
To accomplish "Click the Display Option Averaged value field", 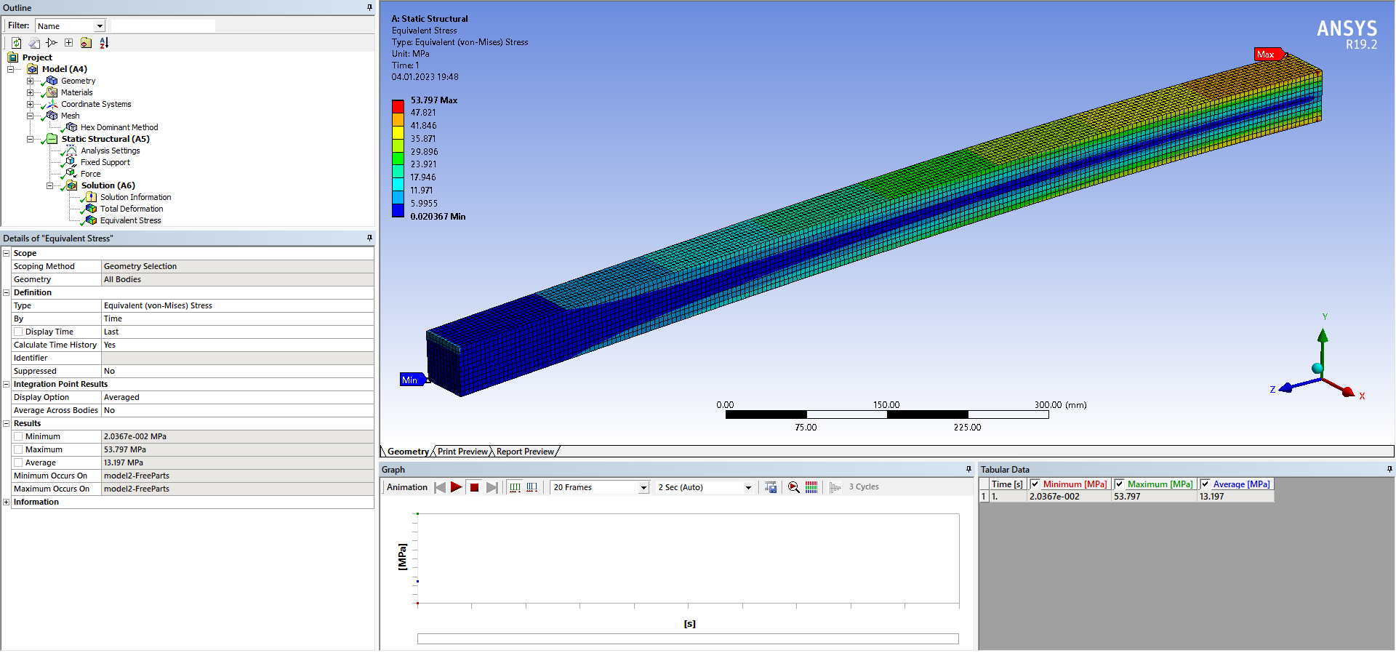I will tap(238, 397).
